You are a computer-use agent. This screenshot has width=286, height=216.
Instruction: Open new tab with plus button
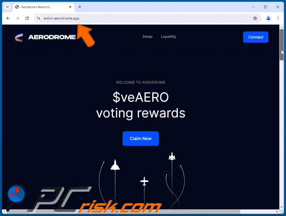click(x=80, y=7)
